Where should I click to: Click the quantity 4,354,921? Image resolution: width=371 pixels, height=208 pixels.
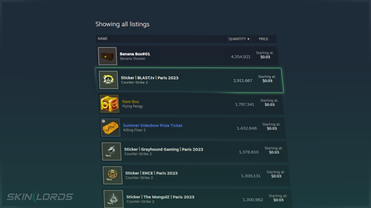pos(241,57)
